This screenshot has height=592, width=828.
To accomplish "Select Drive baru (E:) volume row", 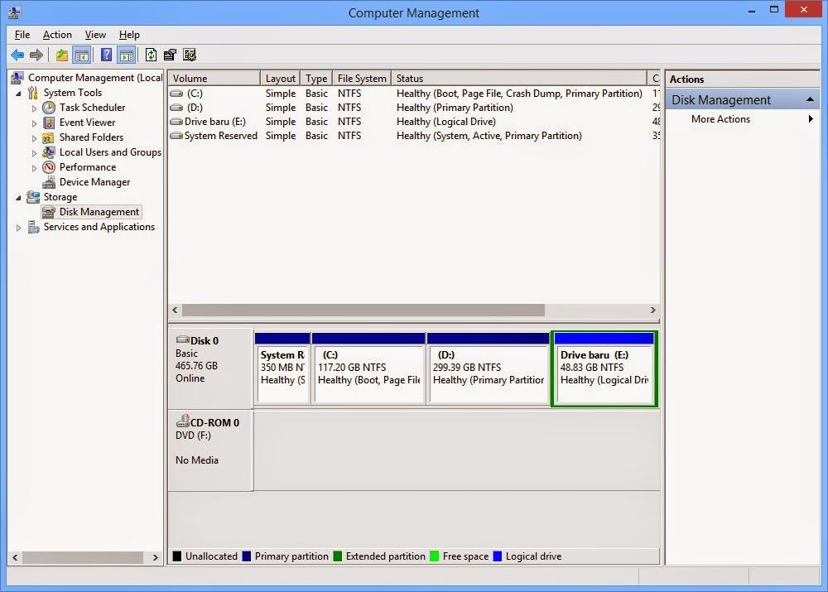I will point(414,122).
